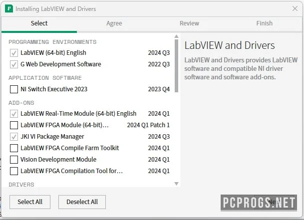Click the DRIVERS section header

click(x=21, y=185)
